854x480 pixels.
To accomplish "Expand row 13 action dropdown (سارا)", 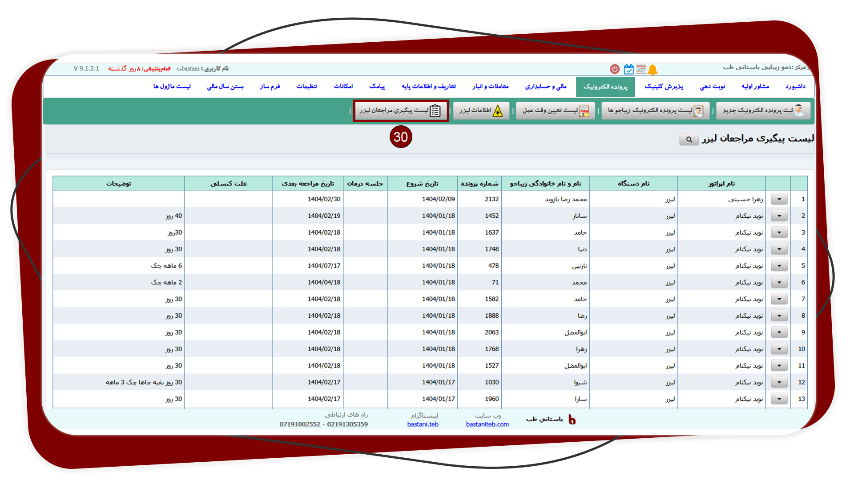I will [779, 399].
